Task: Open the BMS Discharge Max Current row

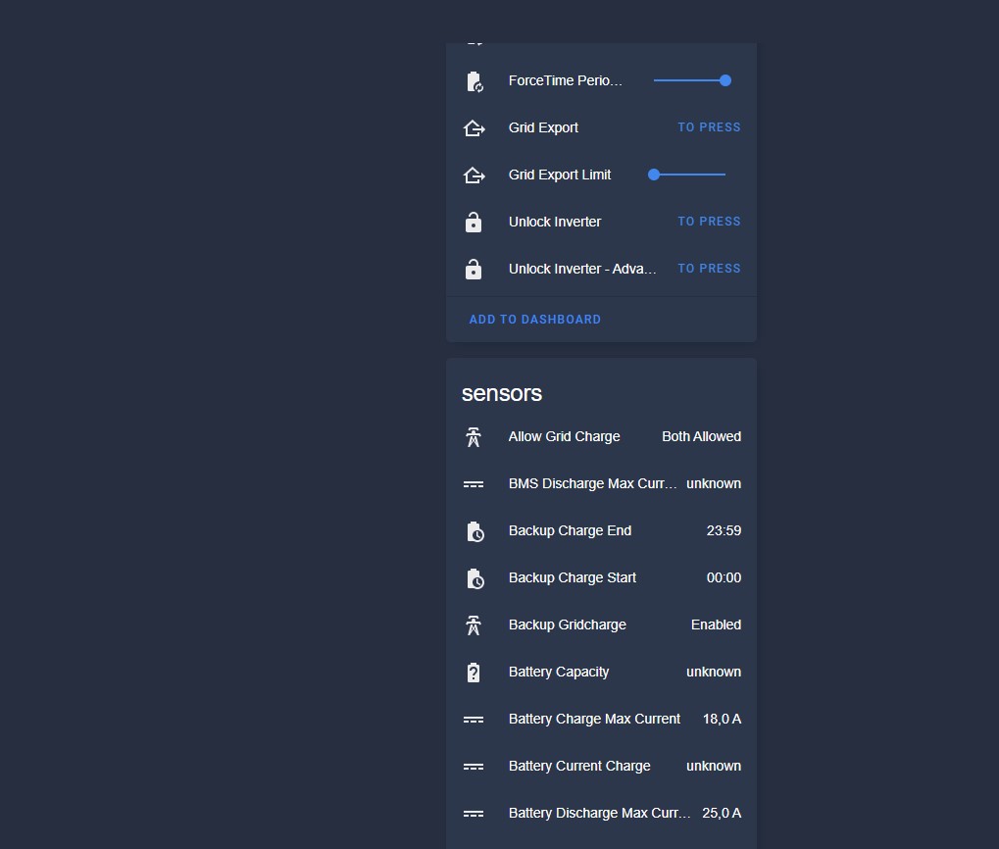Action: [601, 484]
